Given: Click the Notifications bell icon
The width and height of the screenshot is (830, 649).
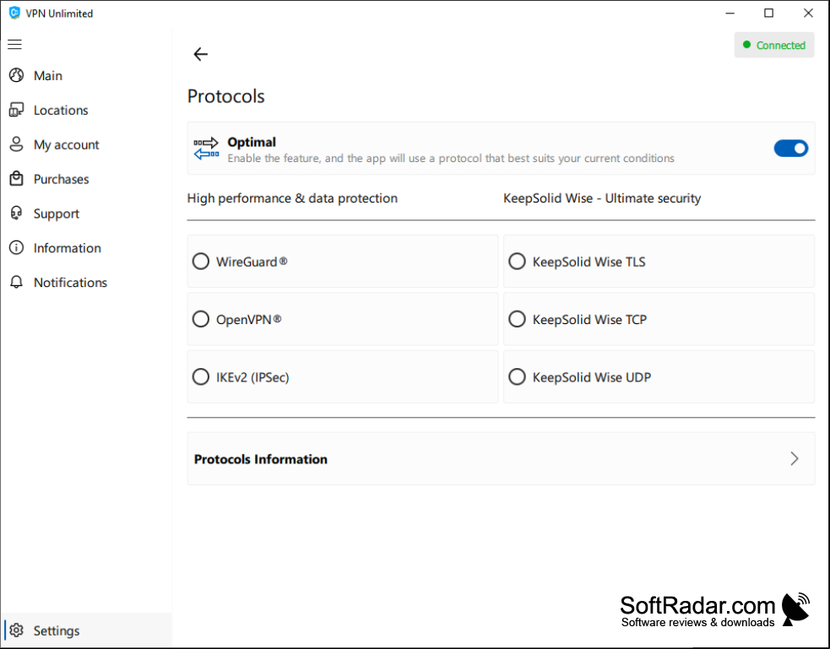Looking at the screenshot, I should 16,282.
